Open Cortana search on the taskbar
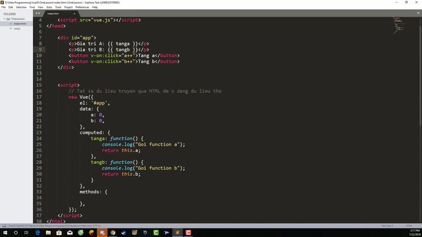The height and width of the screenshot is (237, 422). coord(16,232)
